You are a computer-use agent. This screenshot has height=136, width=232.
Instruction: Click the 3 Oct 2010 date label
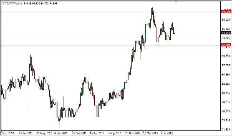[7, 133]
